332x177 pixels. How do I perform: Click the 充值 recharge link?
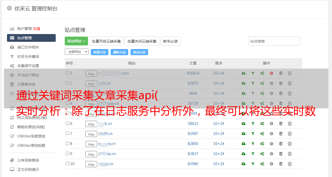(36, 29)
